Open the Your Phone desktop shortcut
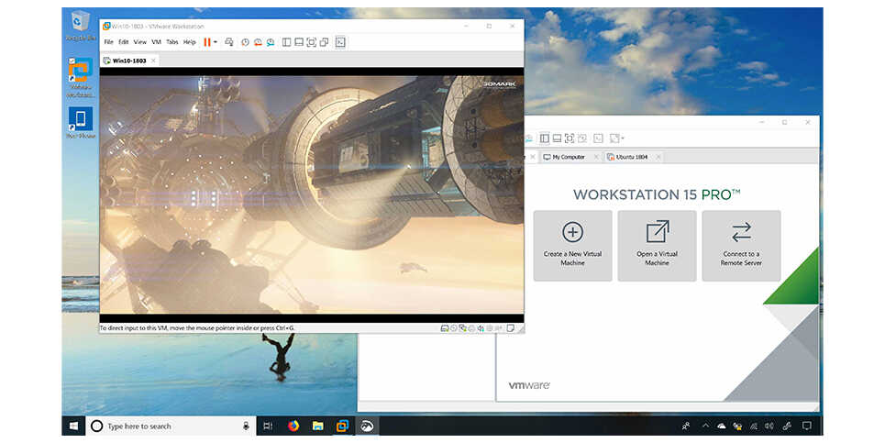This screenshot has width=885, height=443. click(x=81, y=122)
